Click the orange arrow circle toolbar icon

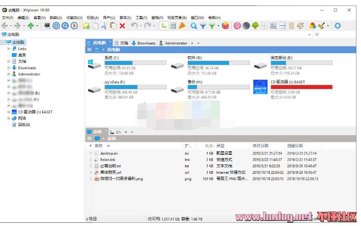(74, 26)
